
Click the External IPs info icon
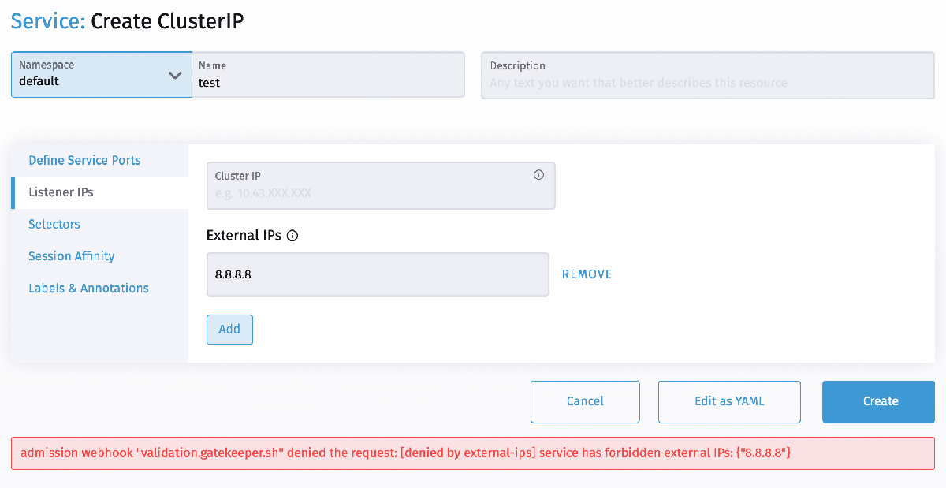pos(292,236)
